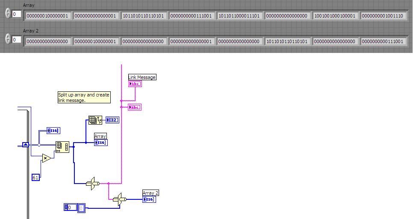Click the Array Size function icon

click(95, 120)
